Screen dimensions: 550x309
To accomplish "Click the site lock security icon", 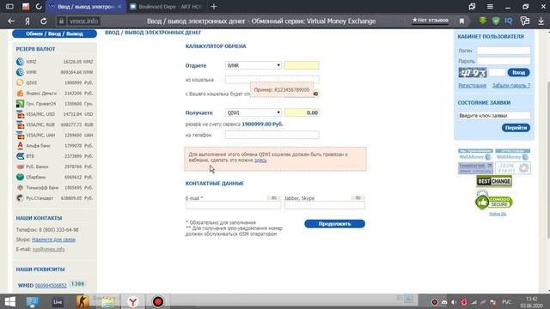I will [61, 21].
